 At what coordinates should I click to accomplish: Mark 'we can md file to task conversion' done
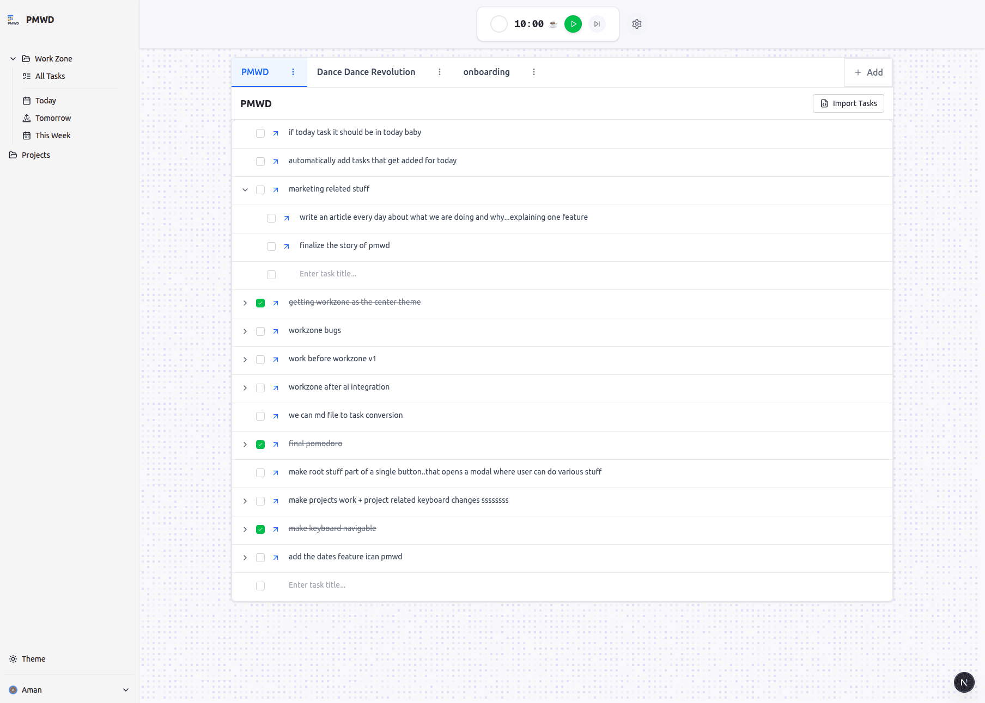[260, 416]
